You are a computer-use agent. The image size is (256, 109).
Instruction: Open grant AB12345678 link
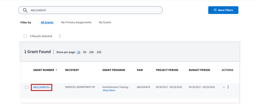pyautogui.click(x=41, y=87)
